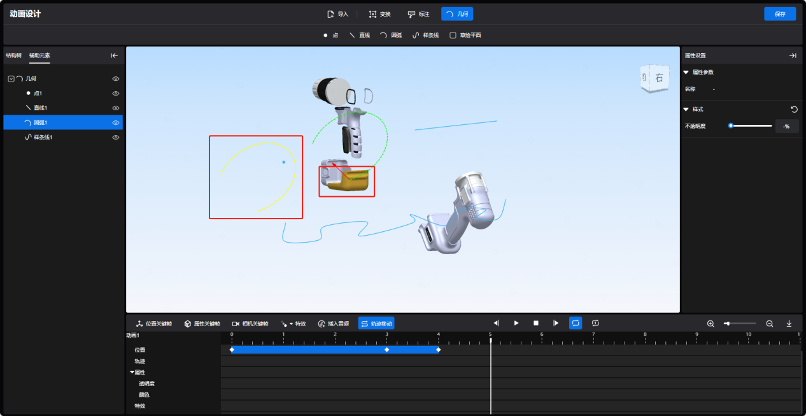
Task: Toggle visibility of 样条线1
Action: (116, 138)
